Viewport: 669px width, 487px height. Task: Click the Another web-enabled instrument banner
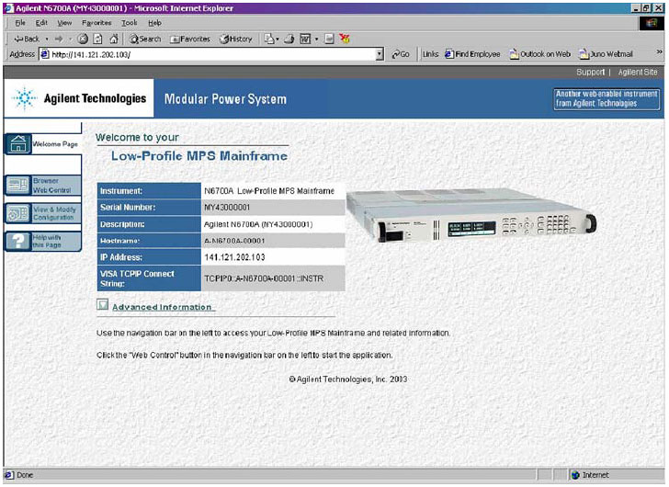607,99
